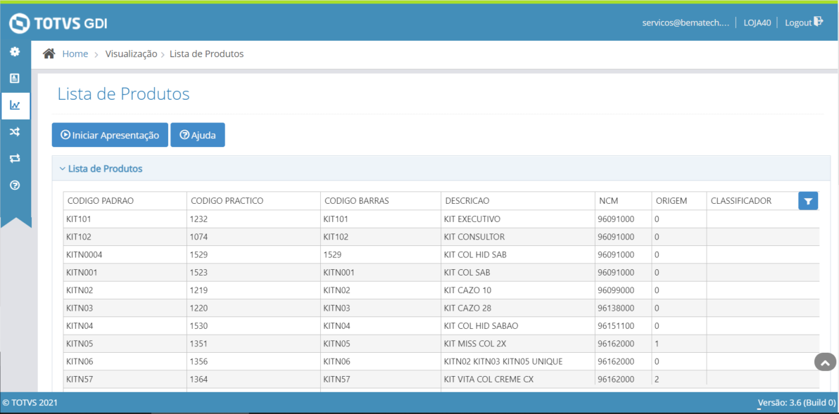
Task: Select the KIT COL HID SABAO description
Action: 518,326
